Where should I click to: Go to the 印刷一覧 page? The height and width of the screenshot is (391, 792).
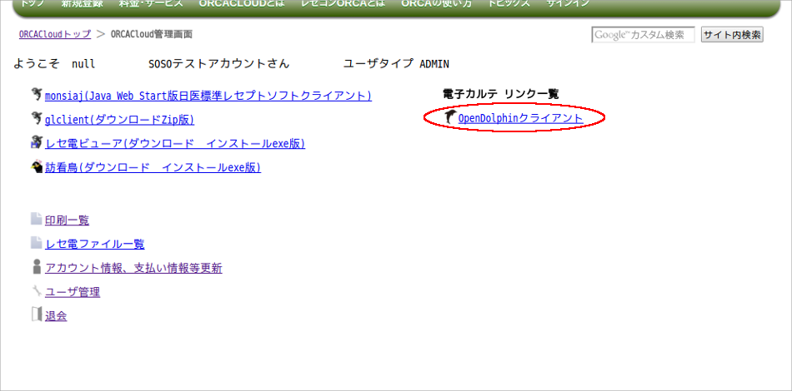pos(68,220)
